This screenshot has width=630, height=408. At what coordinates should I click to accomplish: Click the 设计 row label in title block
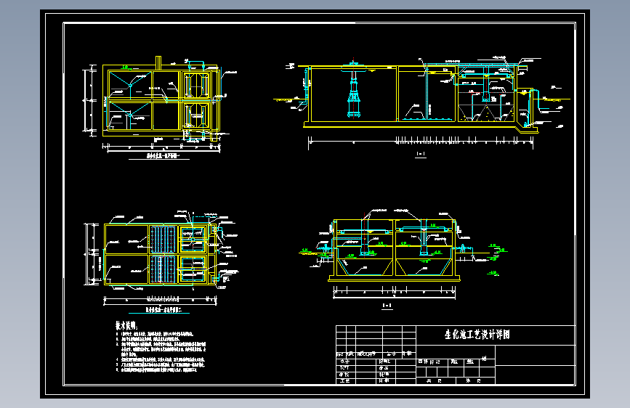pyautogui.click(x=344, y=362)
